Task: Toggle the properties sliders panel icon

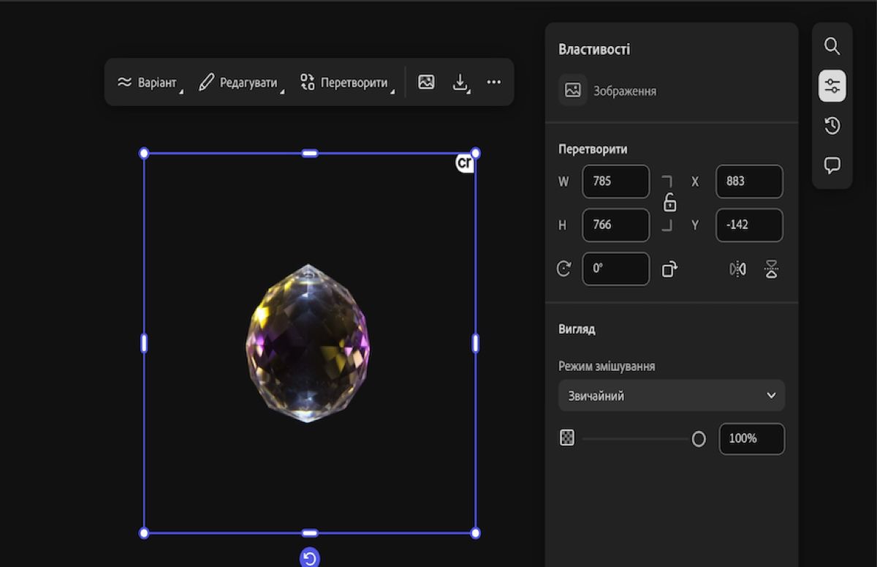Action: (832, 86)
